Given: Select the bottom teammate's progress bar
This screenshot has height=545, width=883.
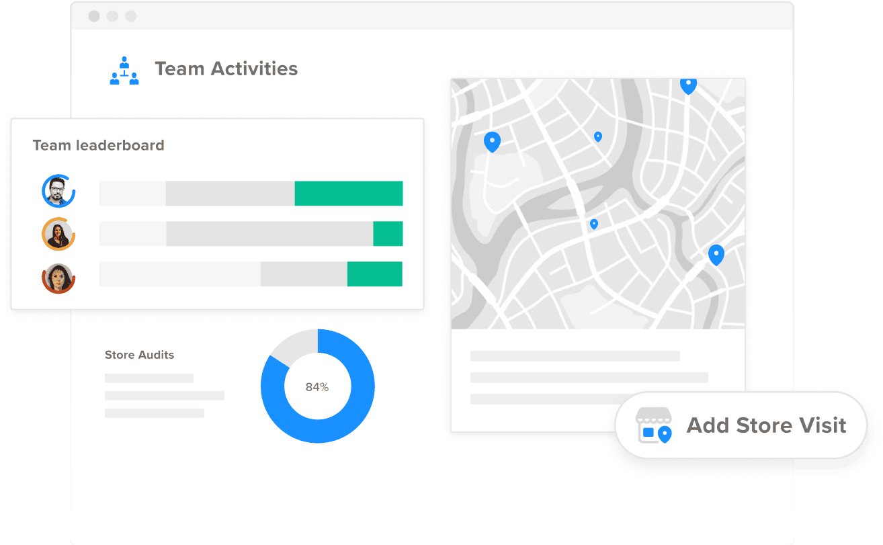Looking at the screenshot, I should click(250, 274).
